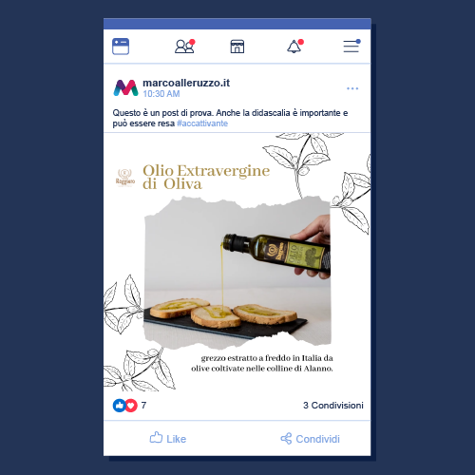Click the post caption text
Screen dimensions: 475x475
coord(230,118)
